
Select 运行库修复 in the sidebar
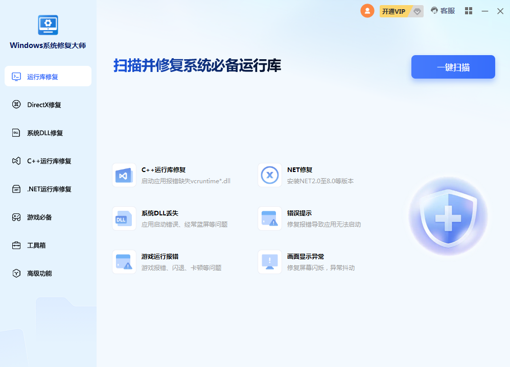(x=48, y=77)
